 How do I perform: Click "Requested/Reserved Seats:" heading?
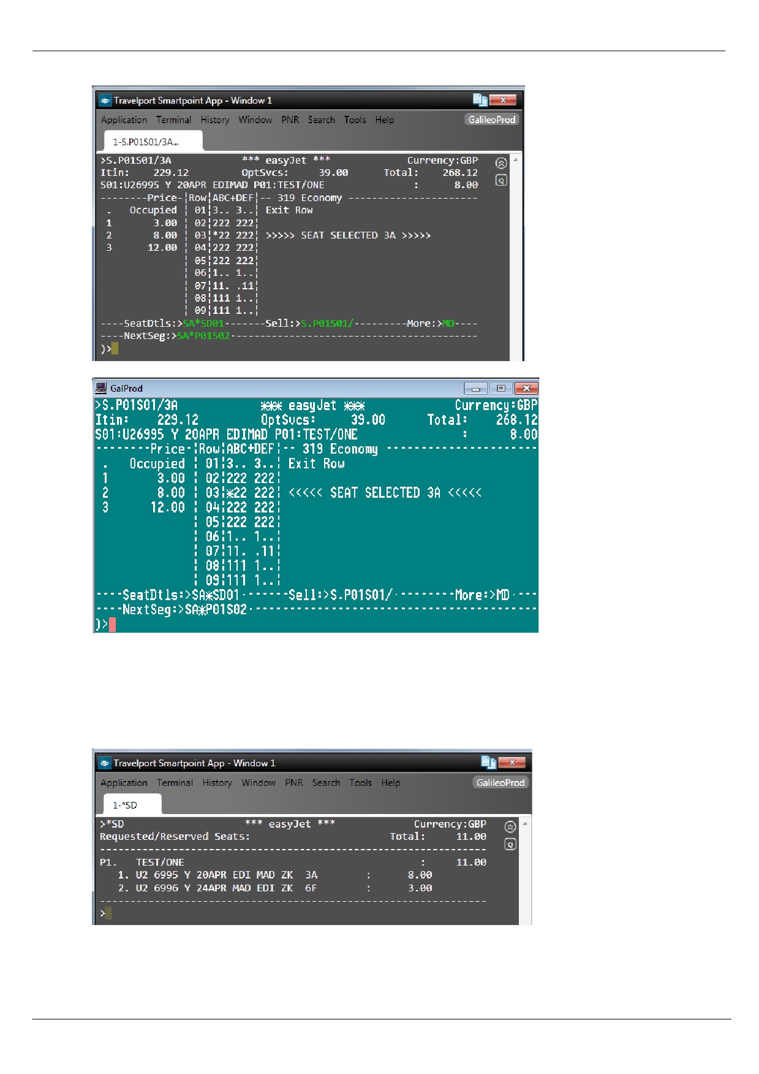point(175,837)
